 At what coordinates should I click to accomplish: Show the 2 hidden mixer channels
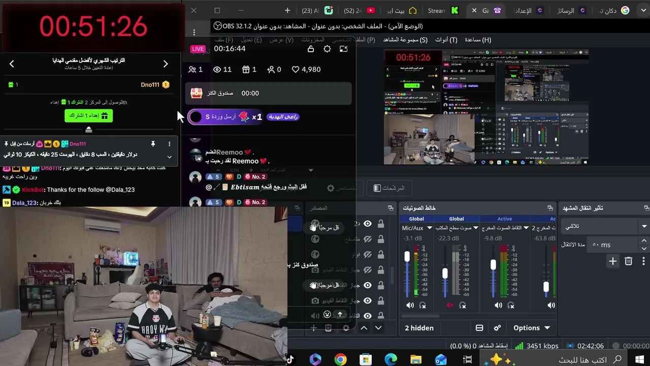pos(419,328)
